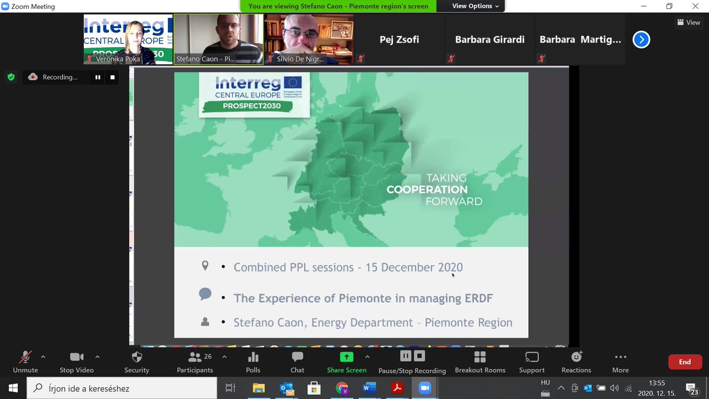Select Stefano Caon's video tile
The image size is (709, 399).
(219, 38)
